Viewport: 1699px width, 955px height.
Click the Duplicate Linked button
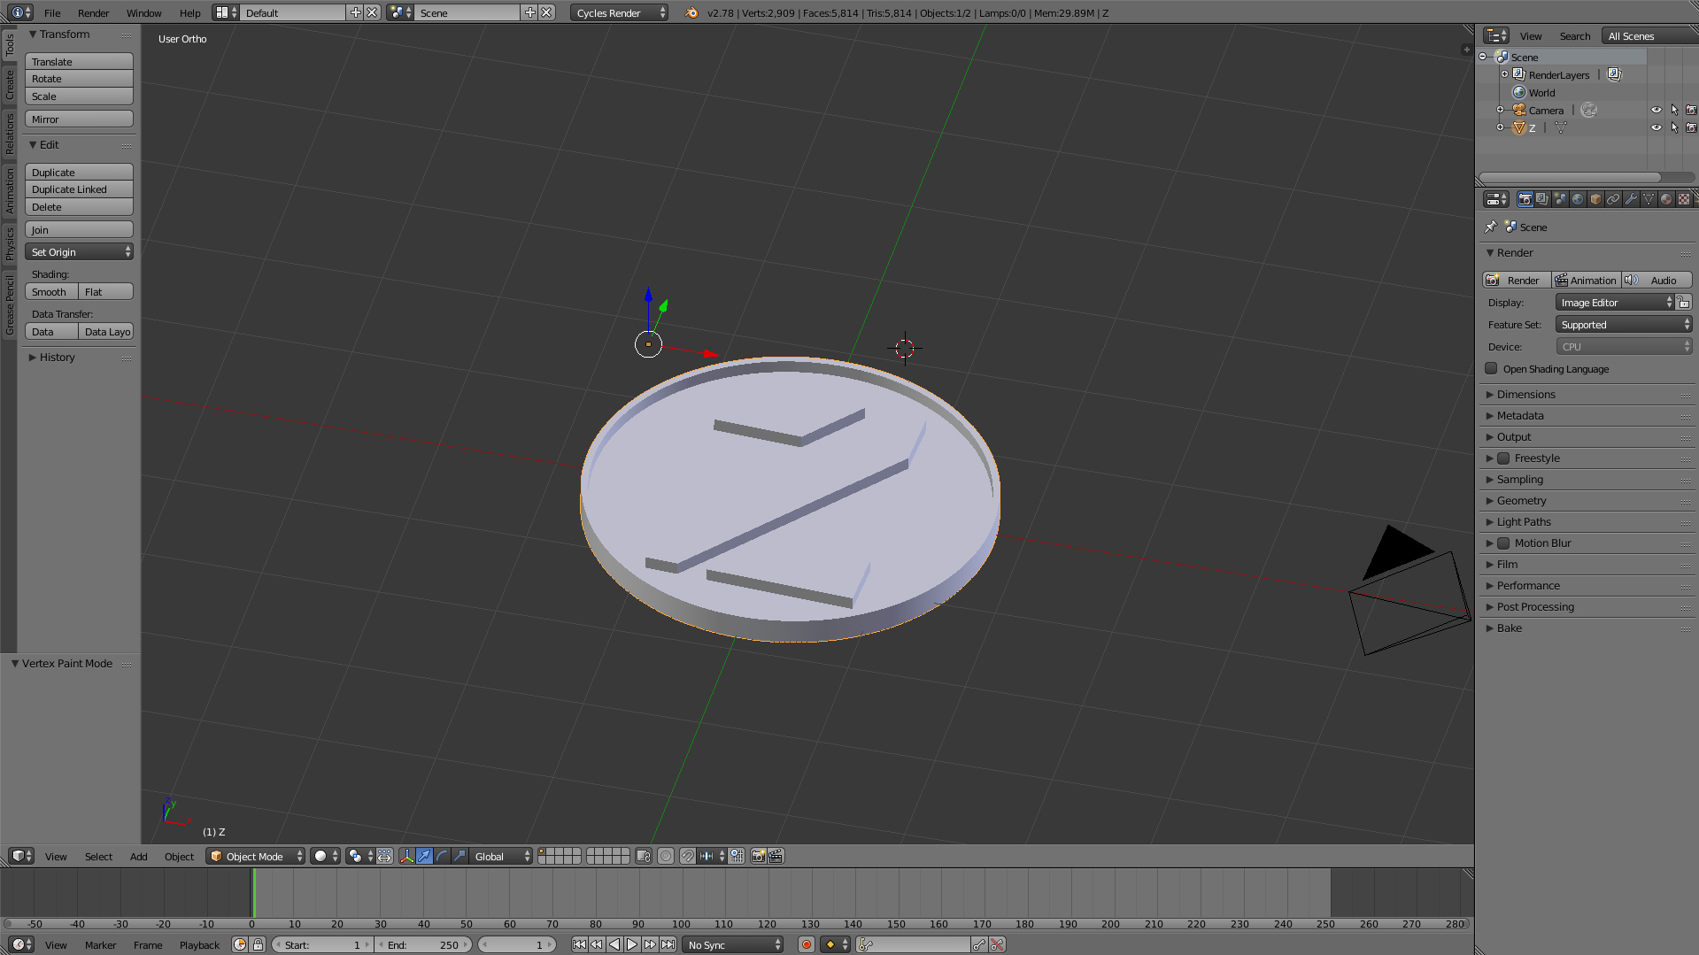(79, 189)
